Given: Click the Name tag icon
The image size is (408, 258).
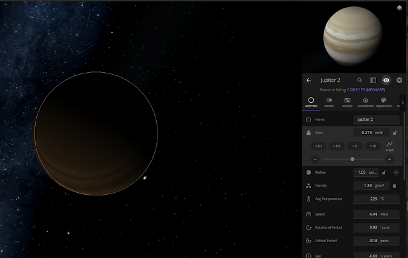Looking at the screenshot, I should click(x=309, y=119).
